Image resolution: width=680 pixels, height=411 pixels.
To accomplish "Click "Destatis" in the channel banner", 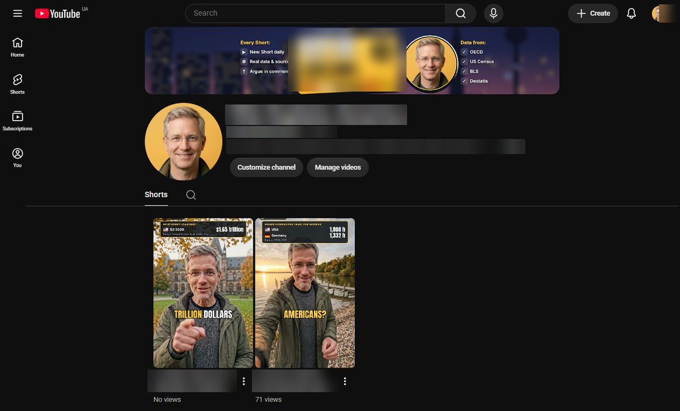I will pyautogui.click(x=479, y=81).
